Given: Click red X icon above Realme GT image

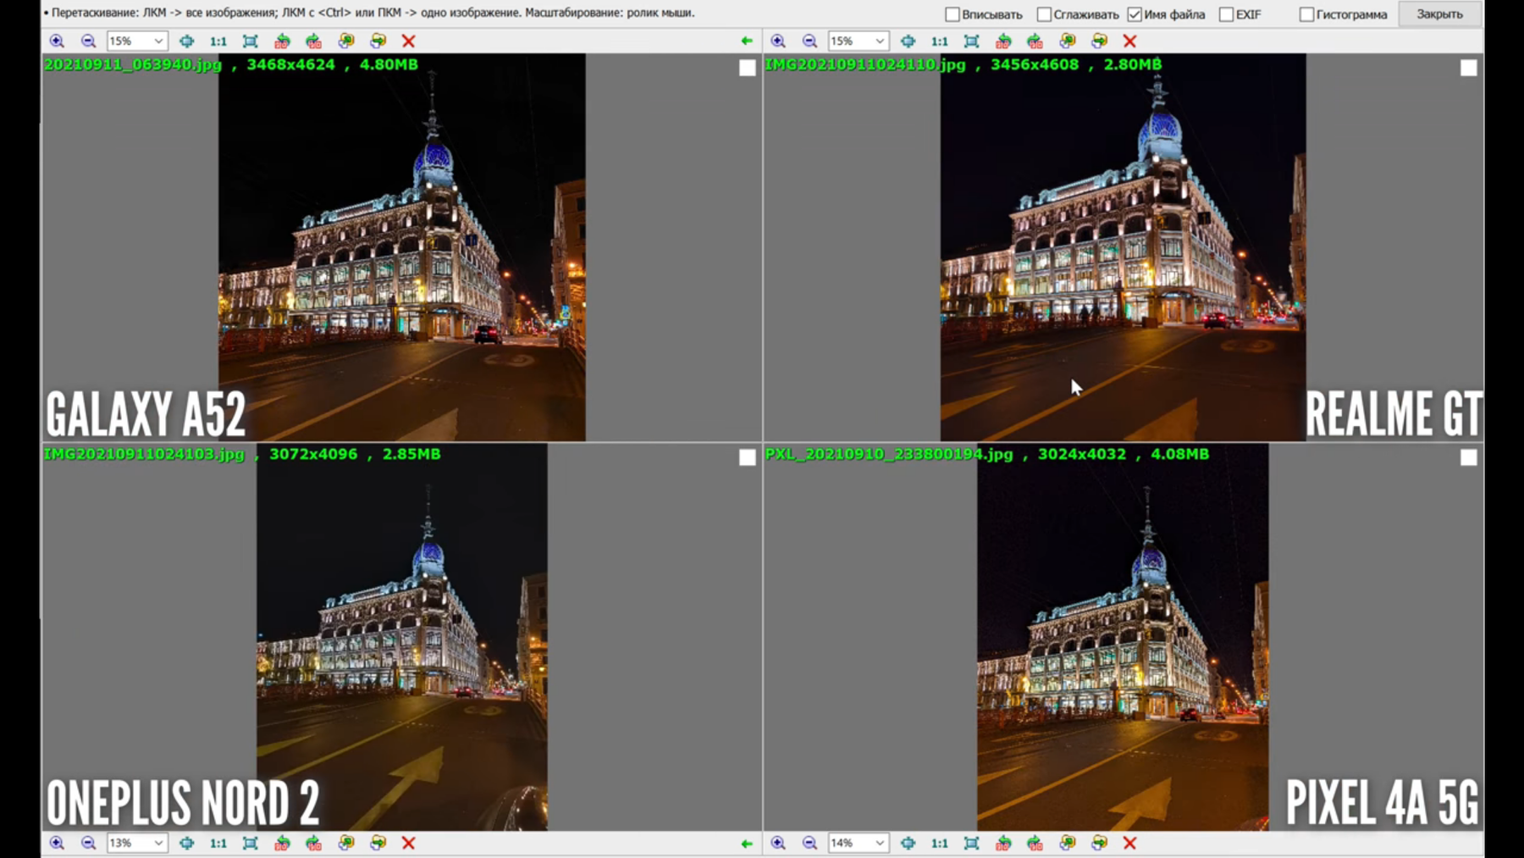Looking at the screenshot, I should (x=1129, y=41).
